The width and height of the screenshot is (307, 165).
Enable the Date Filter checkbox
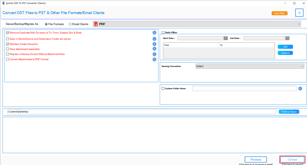[163, 33]
